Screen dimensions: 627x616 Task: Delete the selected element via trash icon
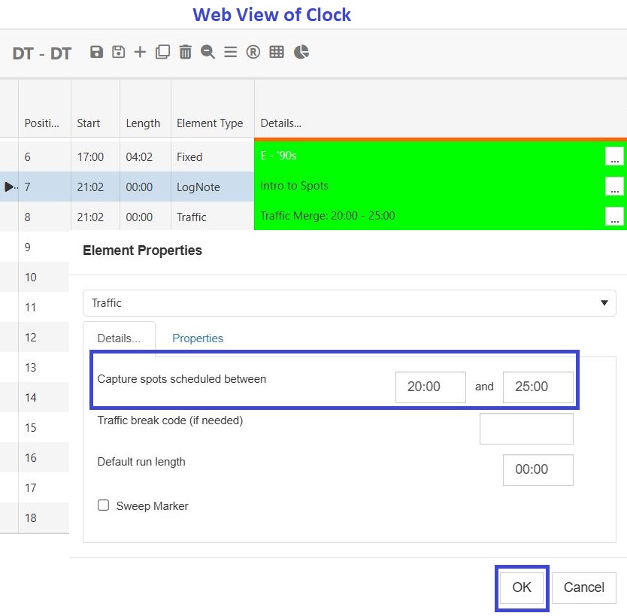[x=186, y=53]
